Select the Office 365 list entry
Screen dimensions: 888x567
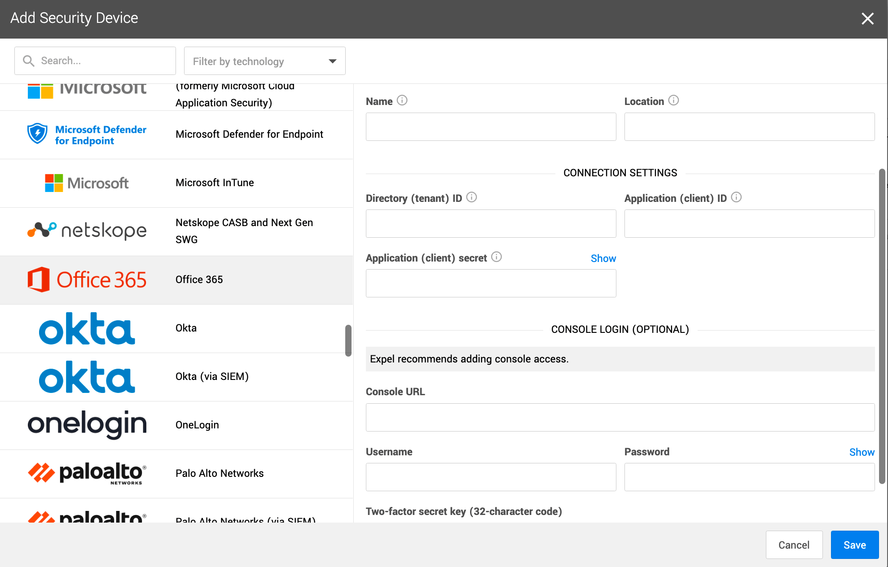pos(176,280)
